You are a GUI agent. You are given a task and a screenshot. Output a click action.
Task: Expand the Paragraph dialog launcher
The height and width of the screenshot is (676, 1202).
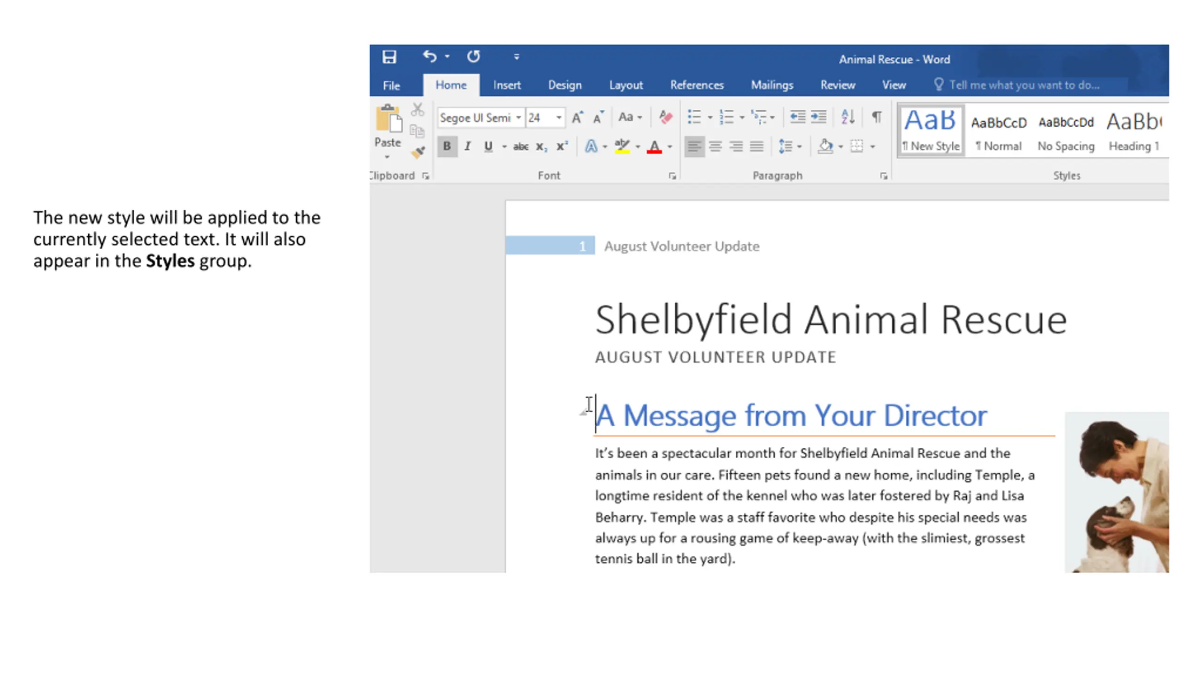click(884, 176)
